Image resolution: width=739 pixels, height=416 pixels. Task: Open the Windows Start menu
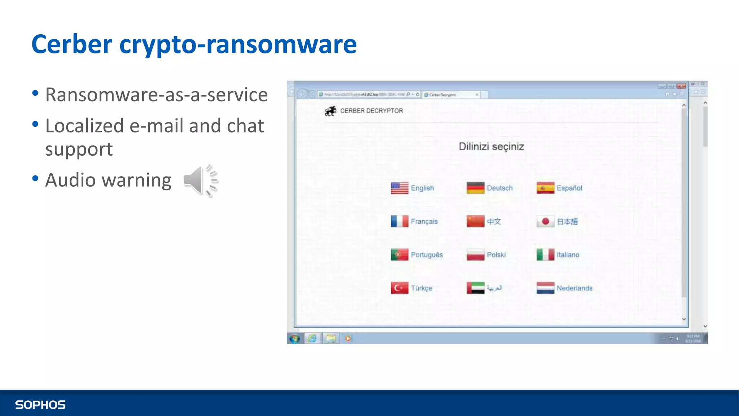(295, 339)
